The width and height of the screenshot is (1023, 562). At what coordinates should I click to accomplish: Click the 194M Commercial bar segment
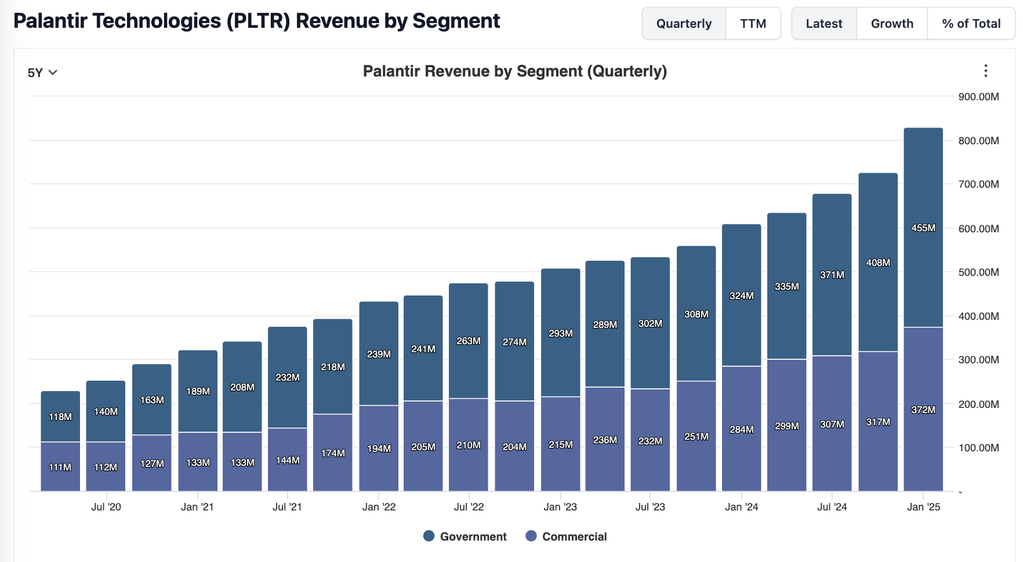[x=379, y=448]
